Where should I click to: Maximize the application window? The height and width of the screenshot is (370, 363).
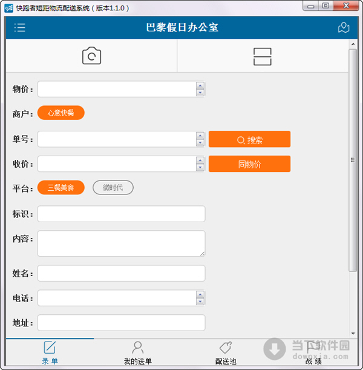pos(325,6)
